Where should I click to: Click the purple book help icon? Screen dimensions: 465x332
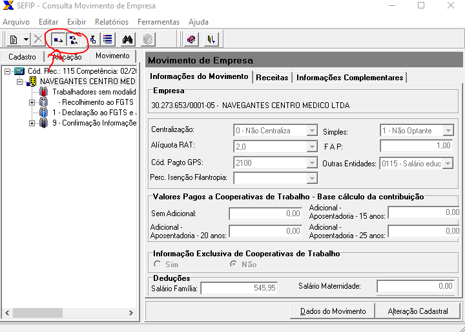pyautogui.click(x=192, y=39)
